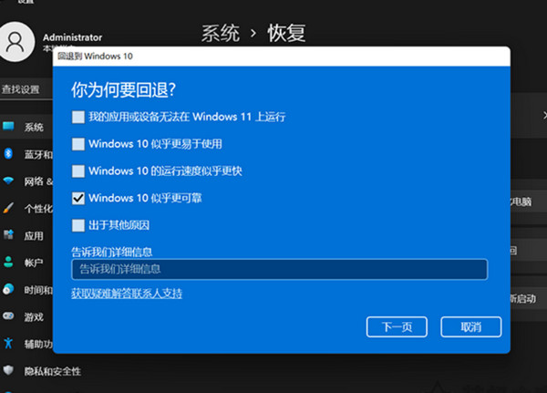547x393 pixels.
Task: Open 隐私和安全性 shield icon in sidebar
Action: point(8,370)
